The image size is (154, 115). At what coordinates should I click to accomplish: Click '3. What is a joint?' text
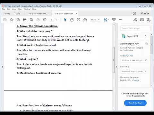(x=27, y=59)
